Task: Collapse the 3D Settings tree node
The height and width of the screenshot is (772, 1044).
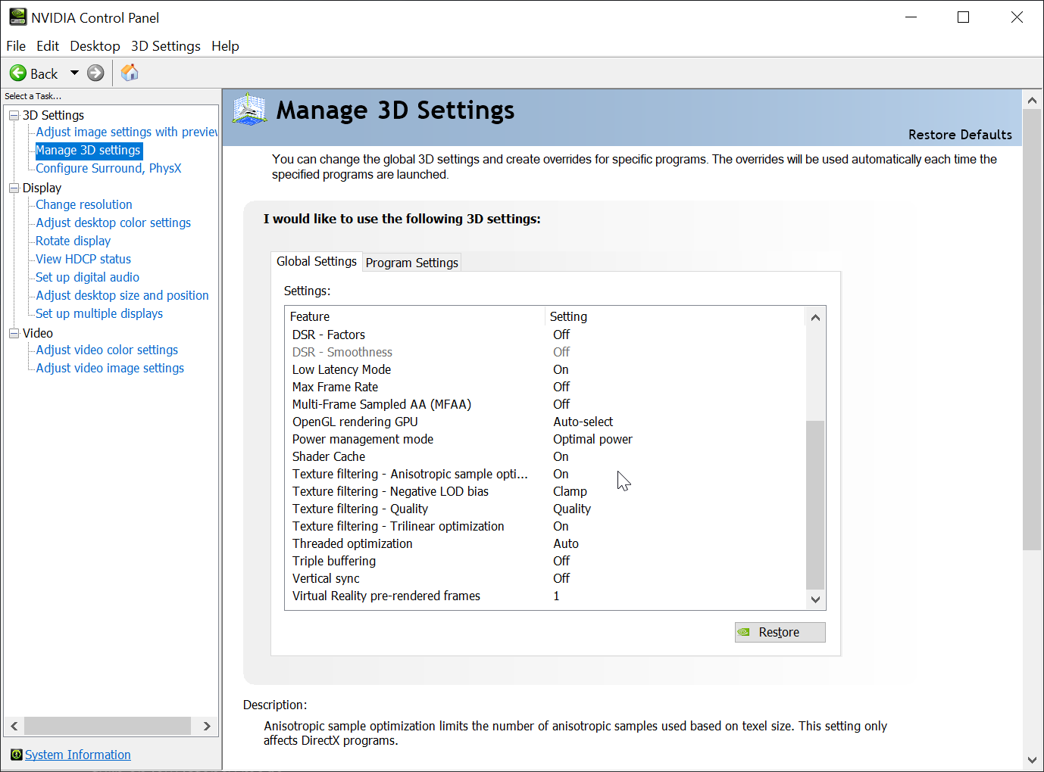Action: (14, 115)
